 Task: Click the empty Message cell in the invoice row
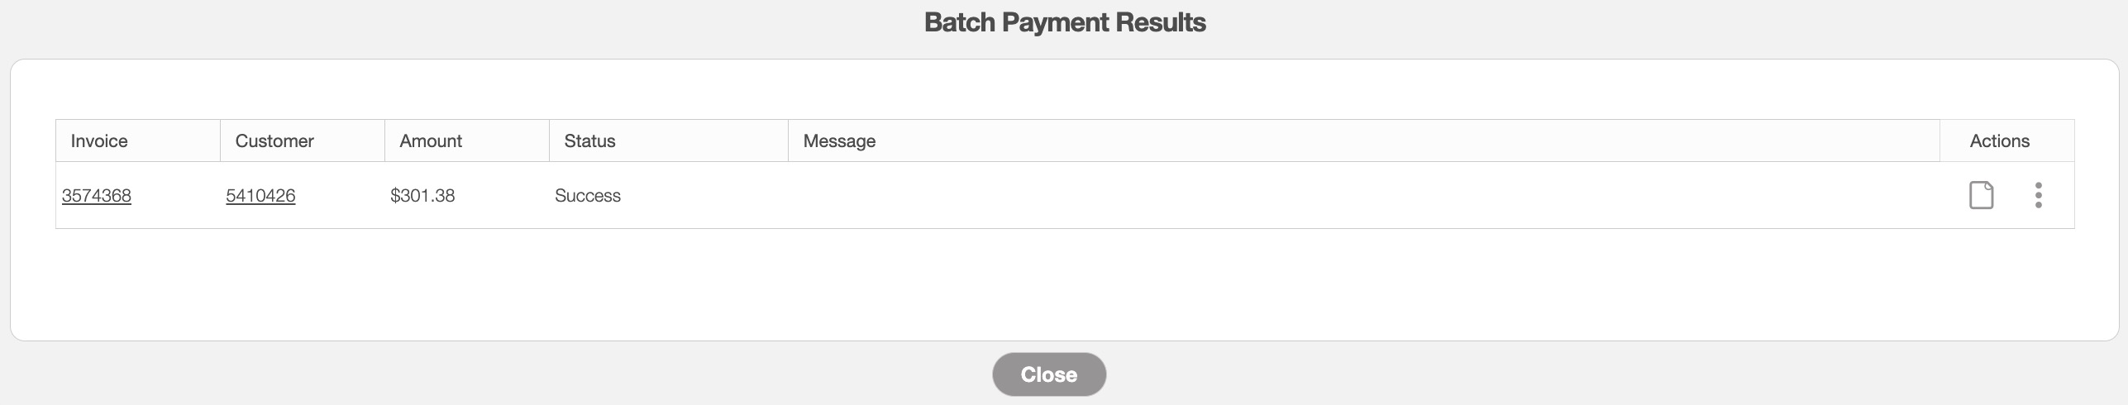1323,196
